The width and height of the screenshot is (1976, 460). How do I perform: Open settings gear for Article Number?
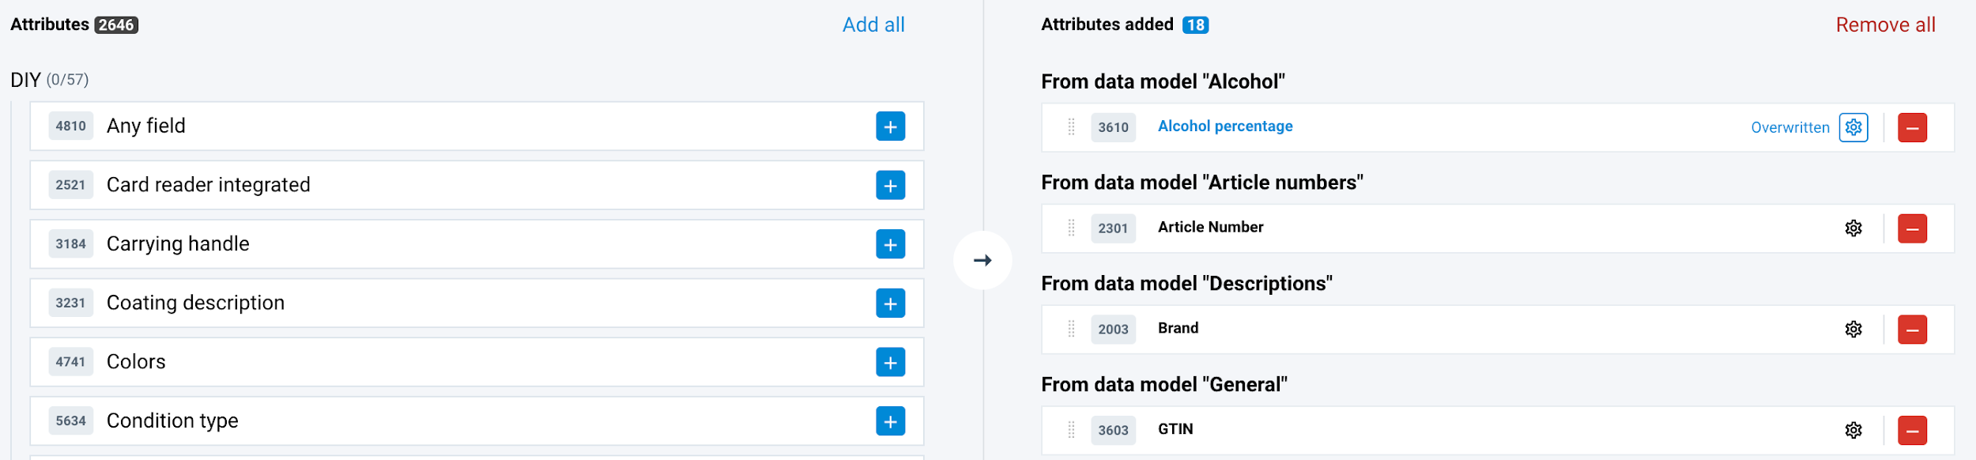1853,228
